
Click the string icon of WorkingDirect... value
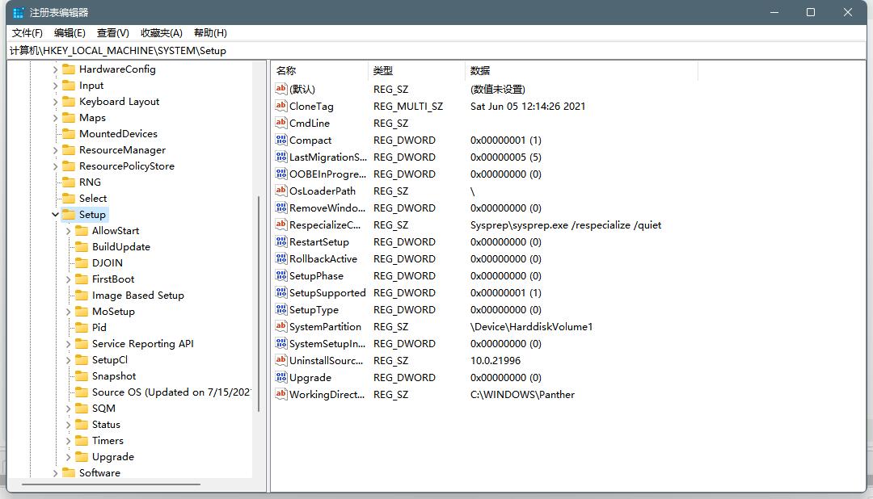coord(281,394)
